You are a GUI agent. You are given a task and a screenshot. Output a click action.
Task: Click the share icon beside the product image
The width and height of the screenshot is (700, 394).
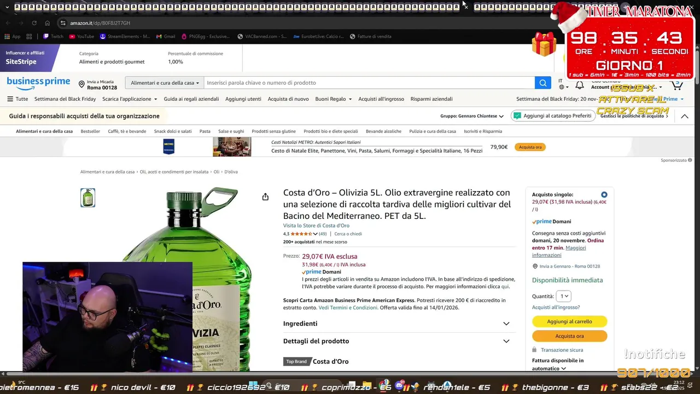tap(265, 197)
